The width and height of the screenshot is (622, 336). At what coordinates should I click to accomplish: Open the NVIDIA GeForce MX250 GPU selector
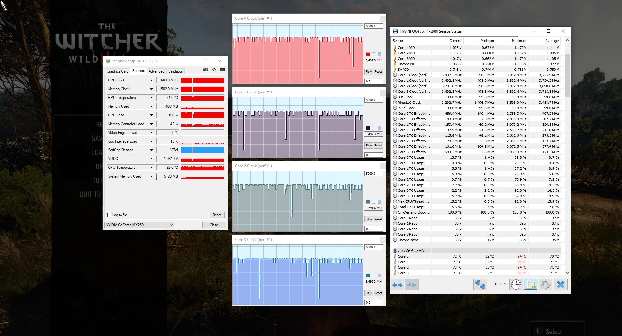[139, 225]
